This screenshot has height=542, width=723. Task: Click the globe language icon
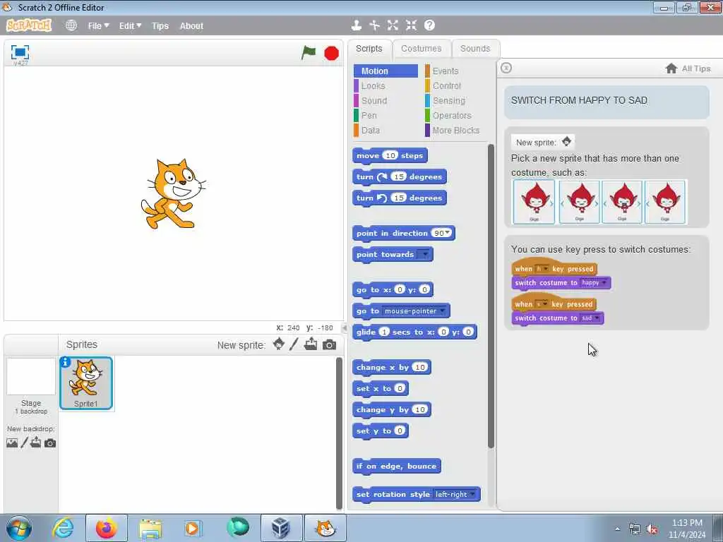click(x=71, y=25)
